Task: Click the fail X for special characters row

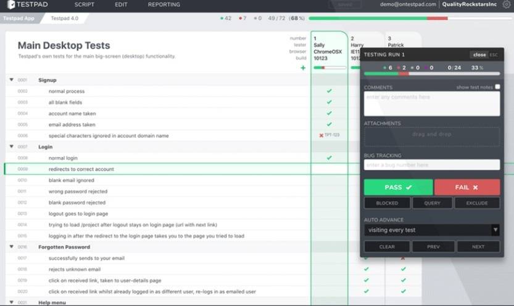Action: tap(321, 135)
